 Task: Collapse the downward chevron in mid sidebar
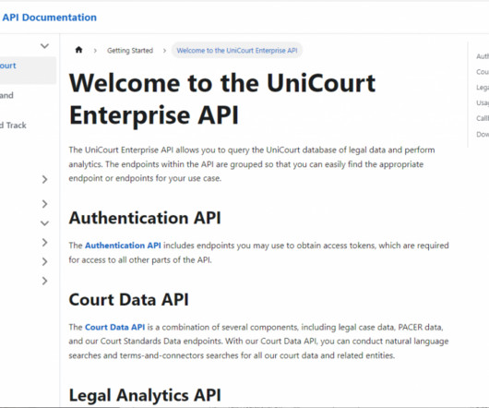tap(44, 223)
